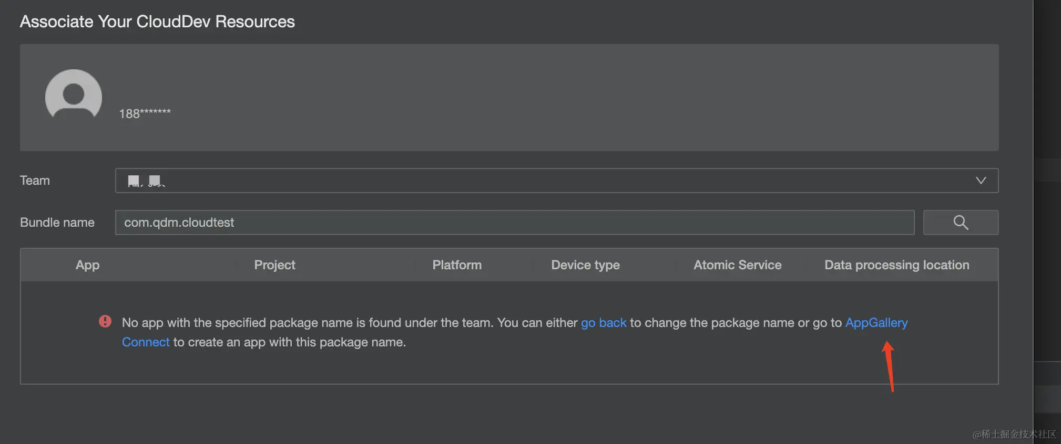The height and width of the screenshot is (444, 1061).
Task: Click the Bundle name label
Action: (x=57, y=223)
